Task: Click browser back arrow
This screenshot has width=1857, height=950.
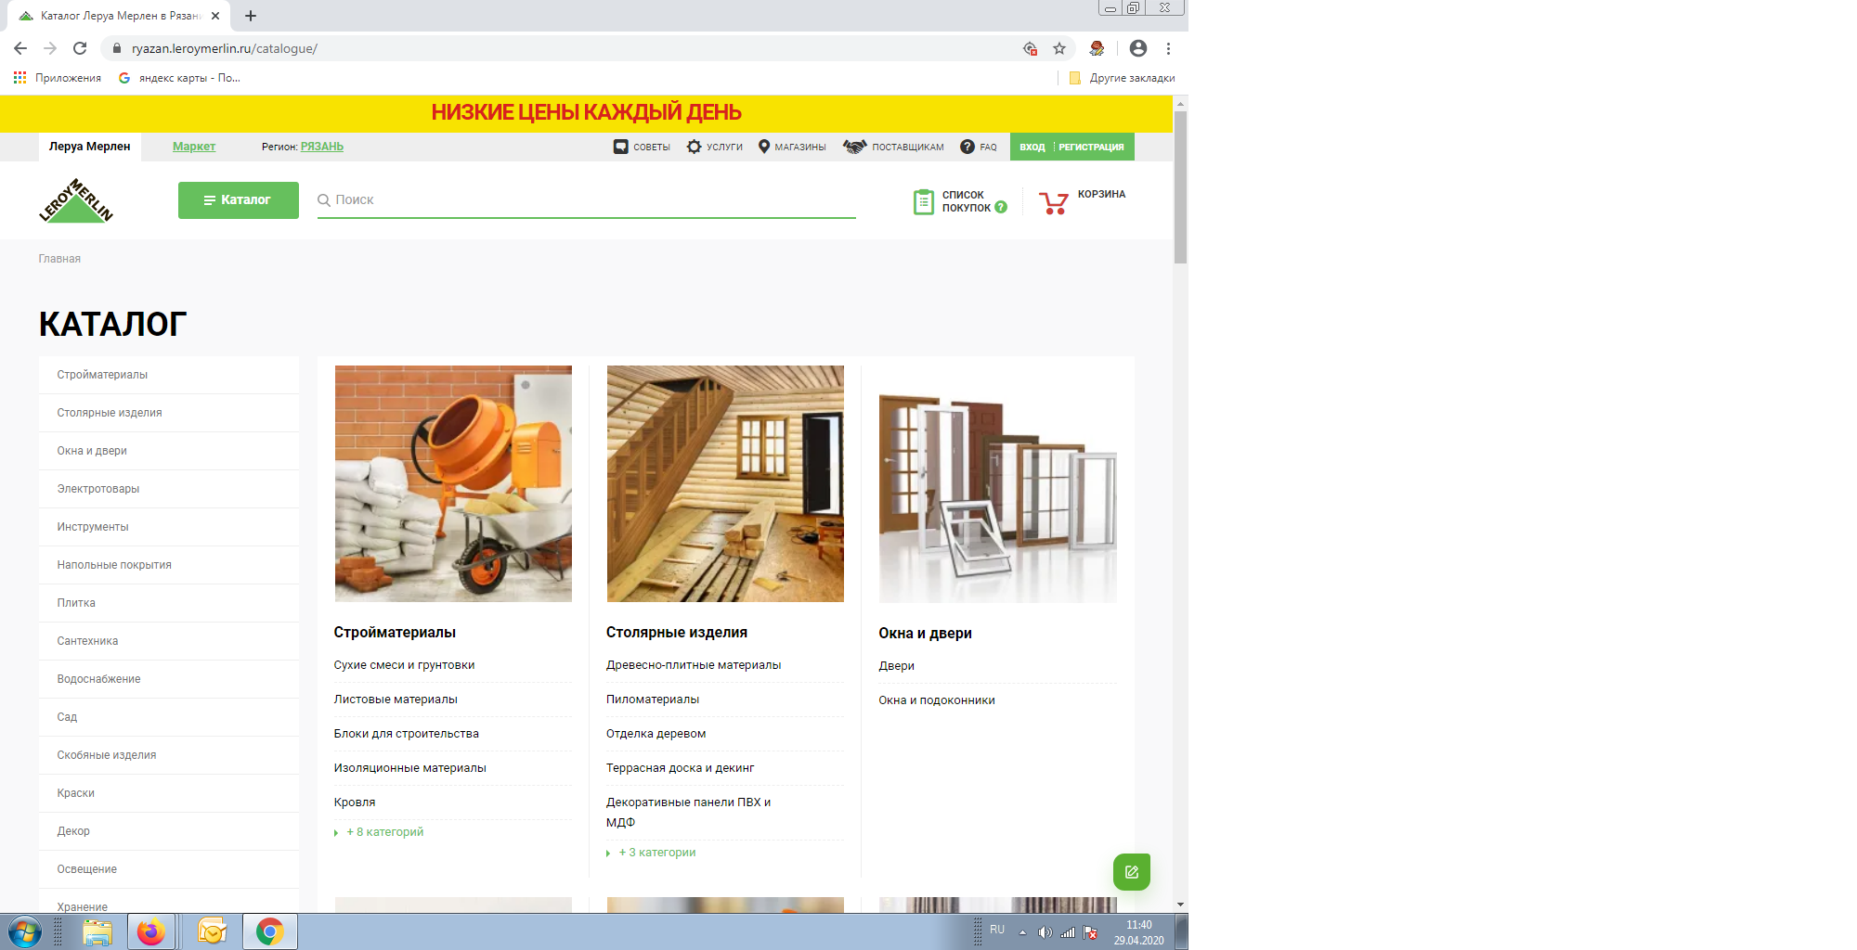Action: pos(20,48)
